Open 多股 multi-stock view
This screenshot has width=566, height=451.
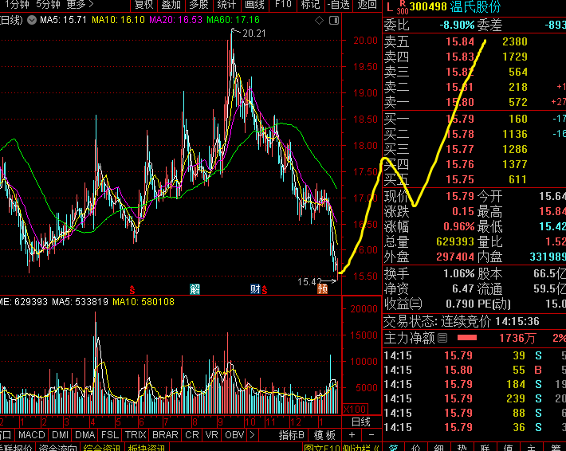tap(198, 5)
